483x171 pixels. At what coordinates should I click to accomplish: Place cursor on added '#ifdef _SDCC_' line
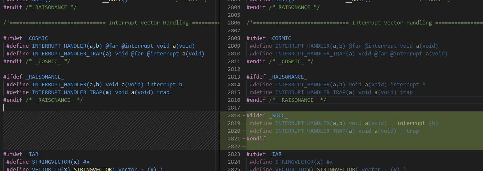[x=267, y=115]
